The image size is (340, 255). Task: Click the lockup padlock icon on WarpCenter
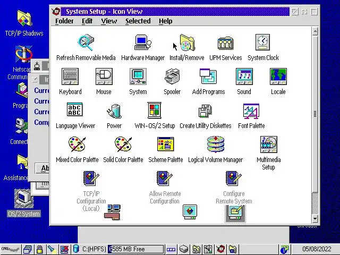tap(39, 249)
